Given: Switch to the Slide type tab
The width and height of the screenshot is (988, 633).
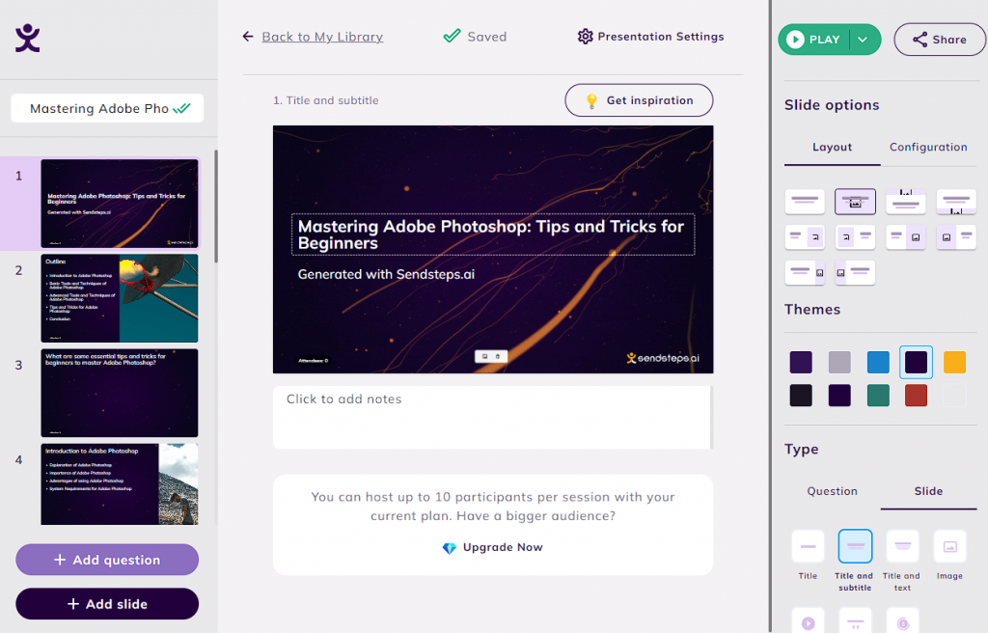Looking at the screenshot, I should 928,491.
